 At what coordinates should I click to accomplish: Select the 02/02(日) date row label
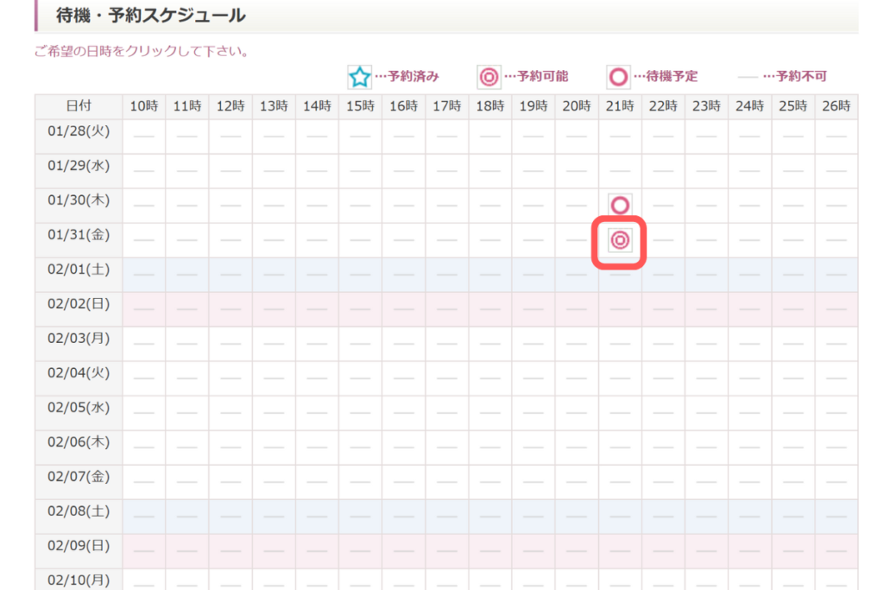(79, 303)
